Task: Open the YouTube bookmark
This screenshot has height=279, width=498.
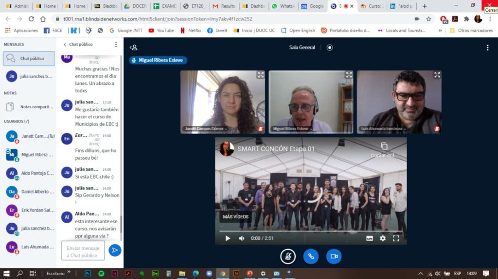Action: (161, 30)
